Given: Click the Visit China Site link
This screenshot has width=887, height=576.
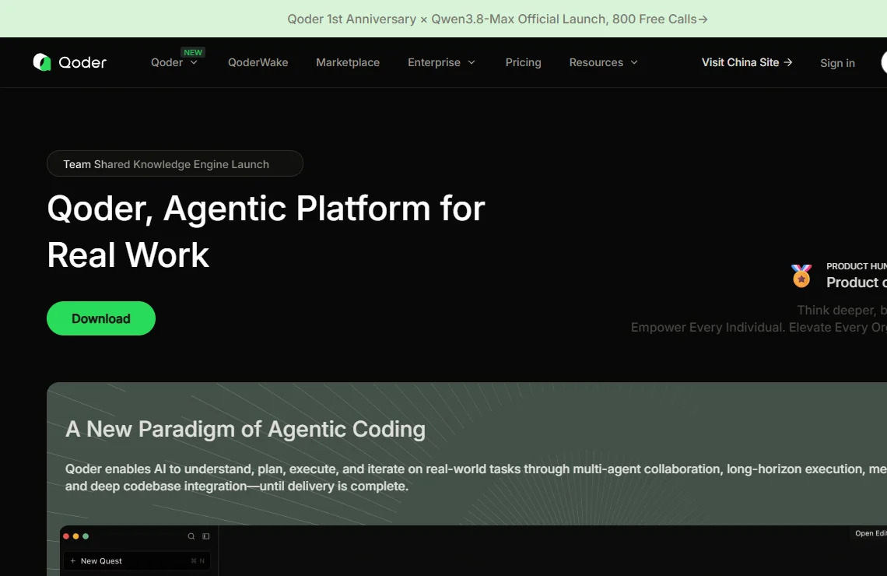Looking at the screenshot, I should pos(747,62).
